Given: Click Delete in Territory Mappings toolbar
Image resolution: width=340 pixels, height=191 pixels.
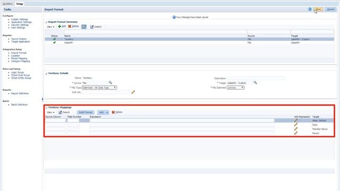Looking at the screenshot, I should (117, 112).
